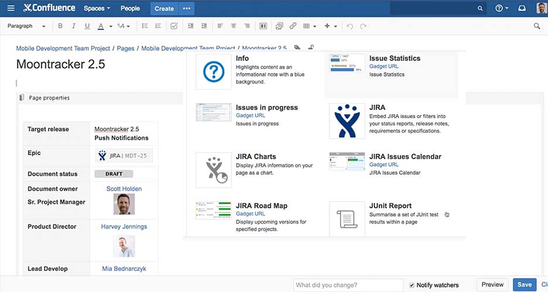Redo the last change
This screenshot has height=292, width=548.
(x=363, y=26)
